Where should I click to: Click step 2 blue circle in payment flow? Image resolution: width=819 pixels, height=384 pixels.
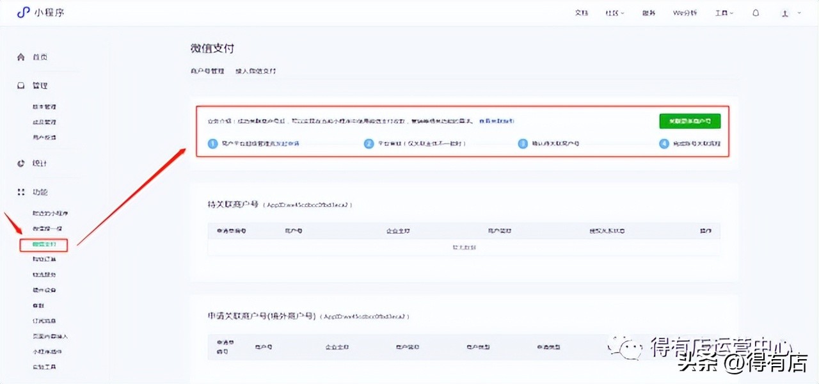(x=369, y=144)
